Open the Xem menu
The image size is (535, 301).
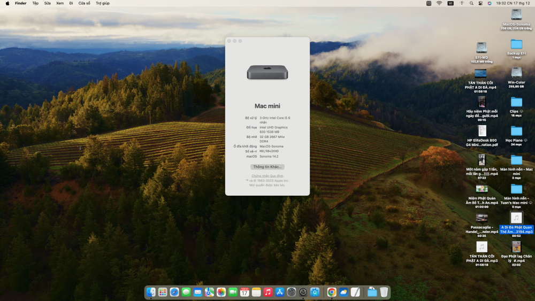click(x=60, y=3)
